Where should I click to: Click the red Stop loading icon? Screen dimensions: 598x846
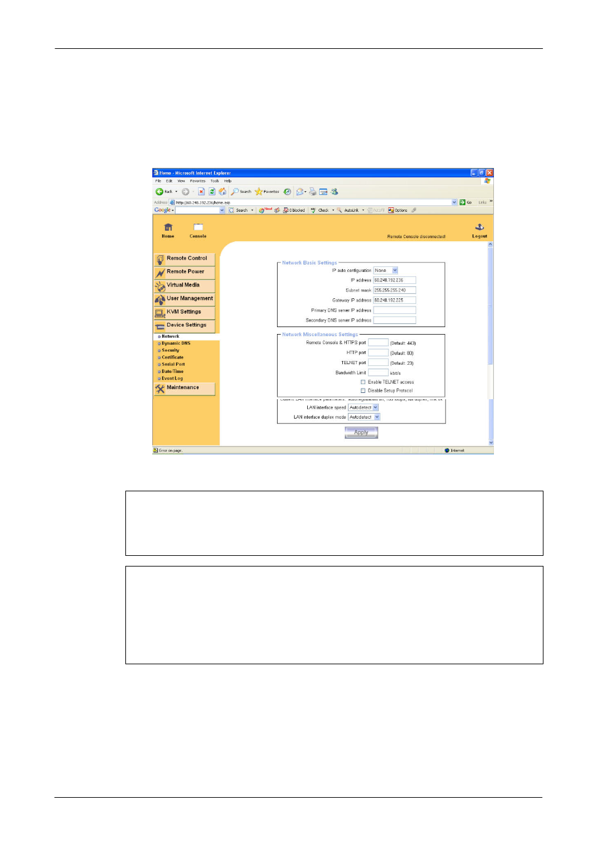coord(201,192)
